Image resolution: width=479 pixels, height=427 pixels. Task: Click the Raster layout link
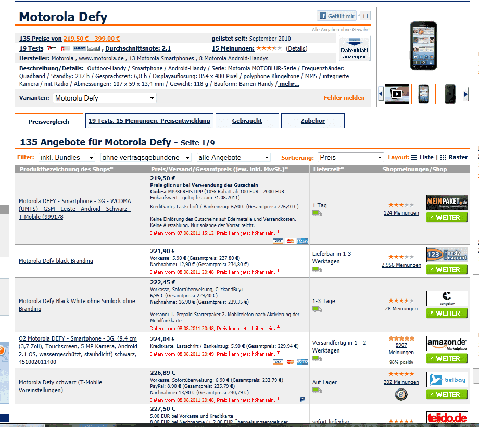click(458, 157)
